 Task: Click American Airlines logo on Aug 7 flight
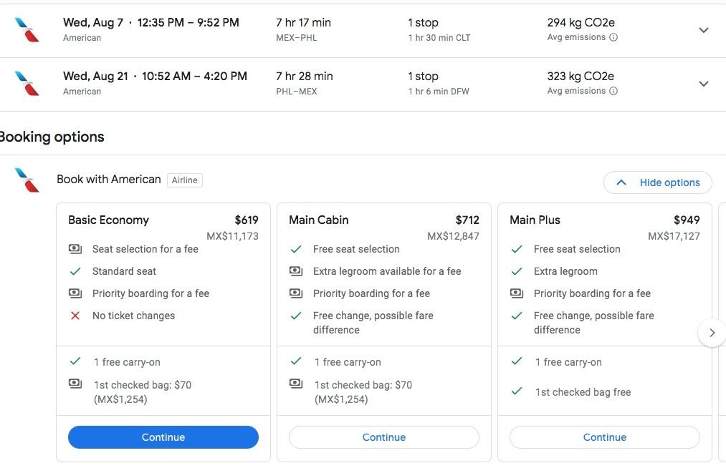tap(27, 30)
